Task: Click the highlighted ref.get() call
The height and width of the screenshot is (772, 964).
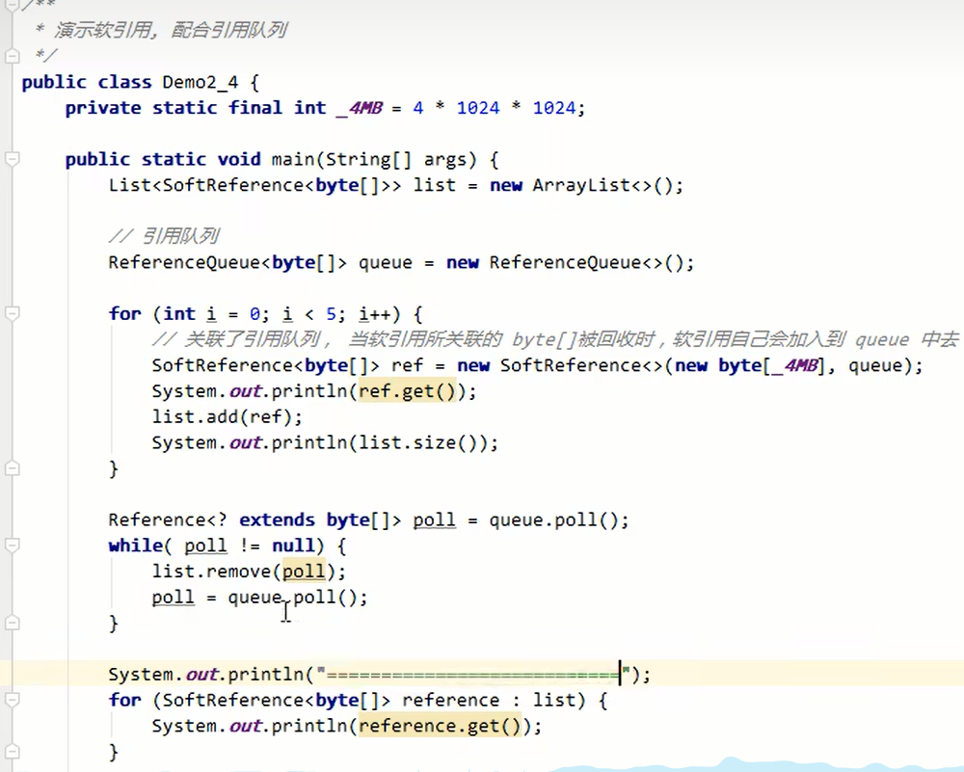Action: (407, 391)
